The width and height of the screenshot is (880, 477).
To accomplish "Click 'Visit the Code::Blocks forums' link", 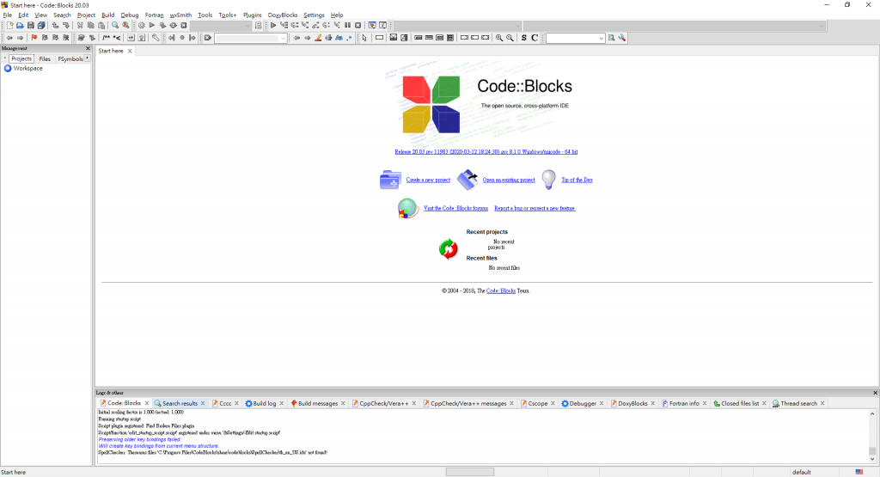I will [x=455, y=208].
